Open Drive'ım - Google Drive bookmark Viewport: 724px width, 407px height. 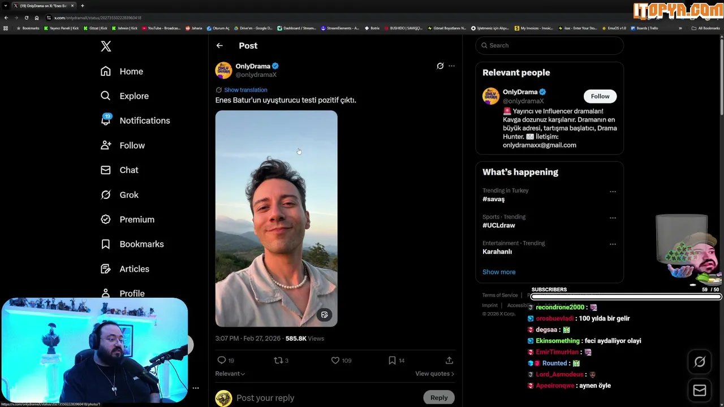[x=253, y=28]
